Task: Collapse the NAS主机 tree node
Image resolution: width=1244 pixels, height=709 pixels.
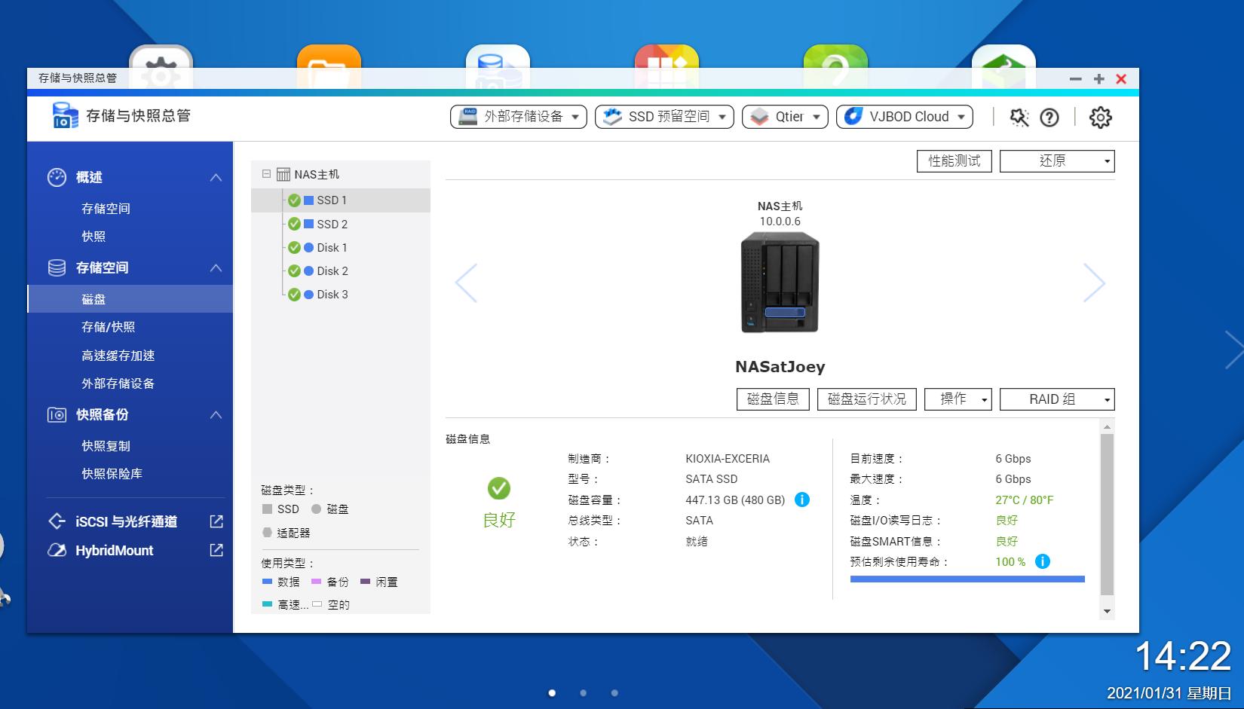Action: (x=265, y=173)
